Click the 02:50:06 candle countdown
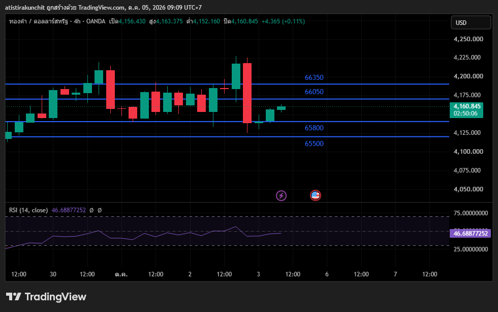This screenshot has width=498, height=312. [465, 114]
